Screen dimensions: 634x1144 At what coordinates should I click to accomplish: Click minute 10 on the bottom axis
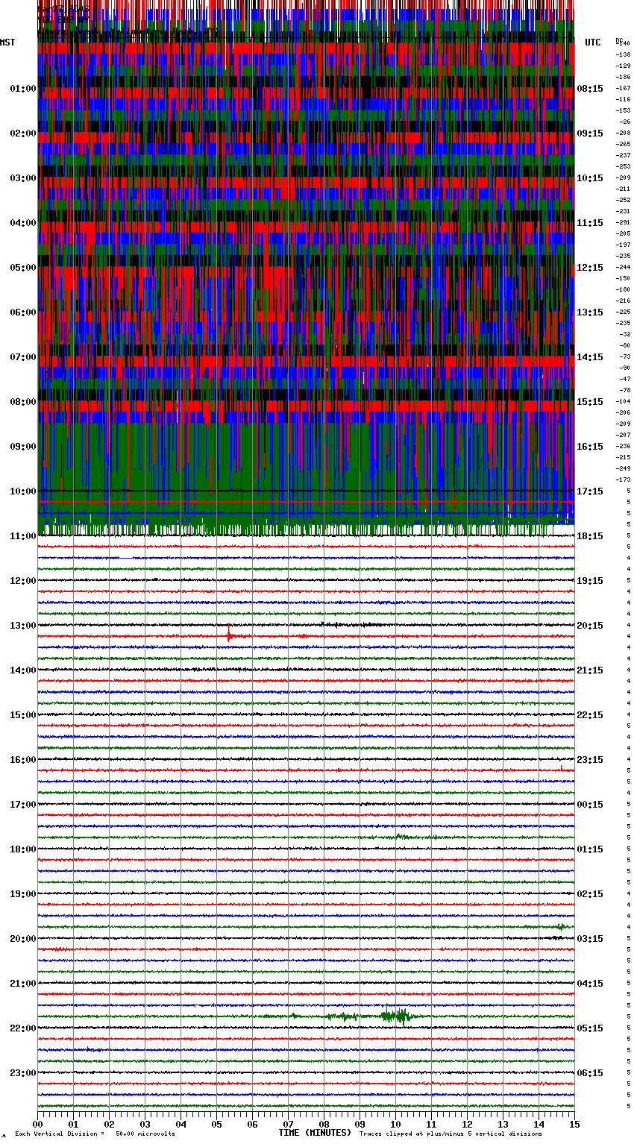pos(396,1124)
